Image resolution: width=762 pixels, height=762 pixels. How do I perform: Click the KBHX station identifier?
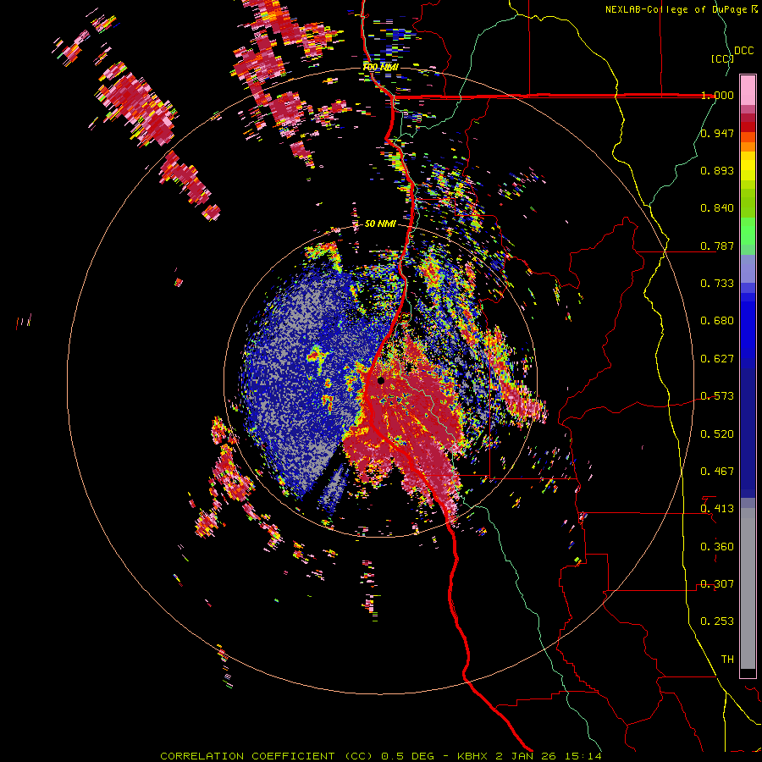[473, 756]
